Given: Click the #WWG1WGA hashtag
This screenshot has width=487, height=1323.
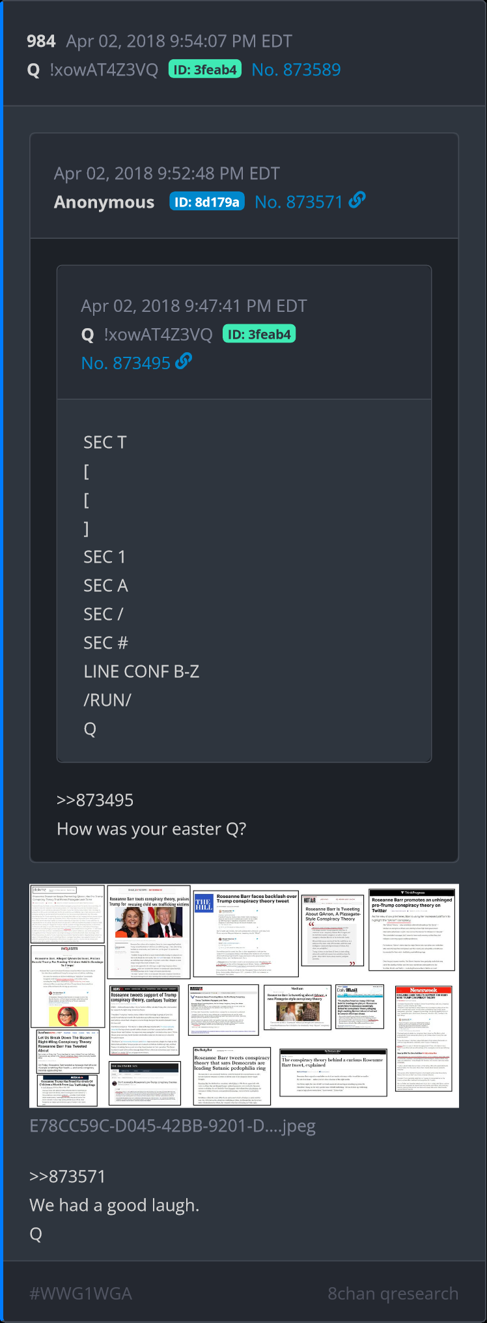Looking at the screenshot, I should (x=81, y=1294).
